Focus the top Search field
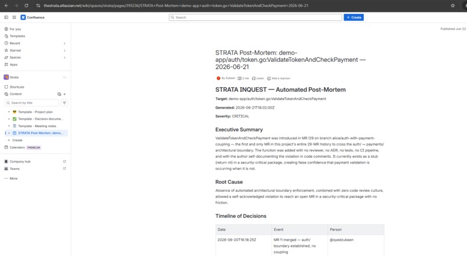Image resolution: width=467 pixels, height=256 pixels. [x=256, y=17]
